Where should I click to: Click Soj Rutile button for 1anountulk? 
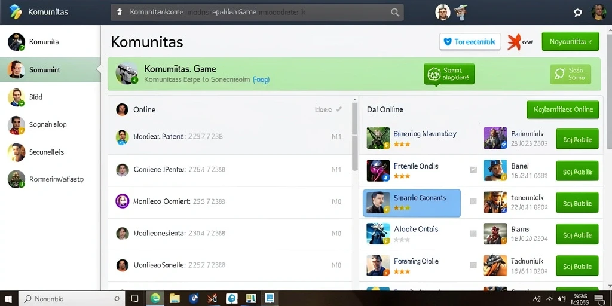[577, 203]
